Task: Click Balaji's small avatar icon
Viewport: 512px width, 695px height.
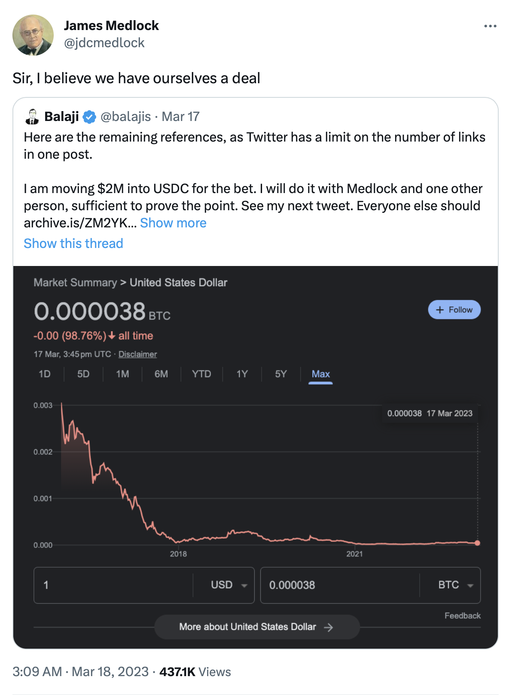Action: click(x=32, y=117)
